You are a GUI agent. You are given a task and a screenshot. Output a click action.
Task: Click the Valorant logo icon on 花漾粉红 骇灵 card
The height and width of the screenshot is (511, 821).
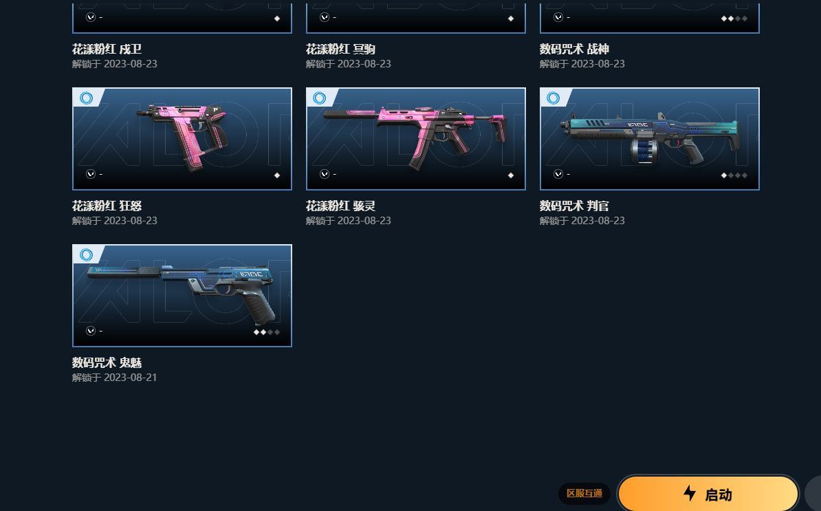(x=324, y=174)
